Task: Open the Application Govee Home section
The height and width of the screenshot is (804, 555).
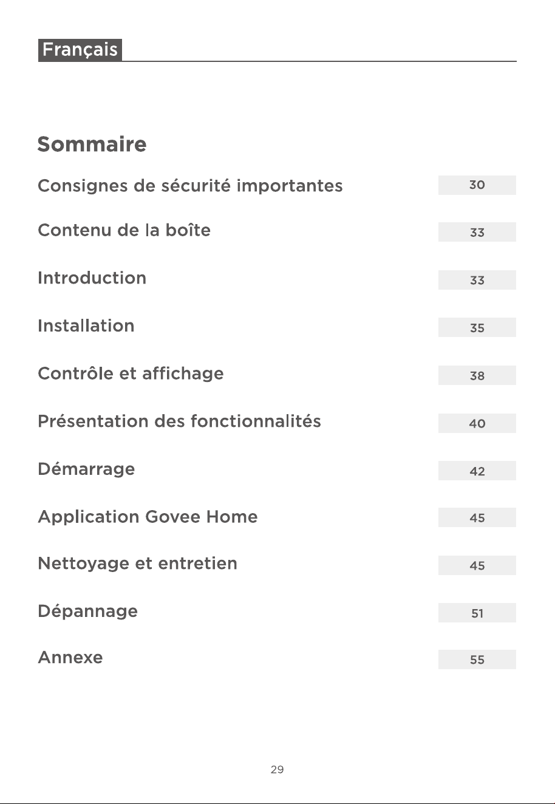Action: click(x=148, y=517)
